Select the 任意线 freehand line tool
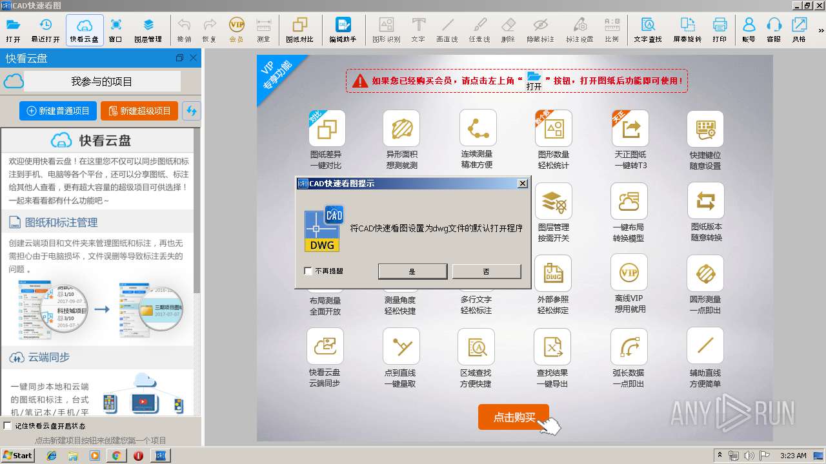This screenshot has height=464, width=826. pos(479,30)
